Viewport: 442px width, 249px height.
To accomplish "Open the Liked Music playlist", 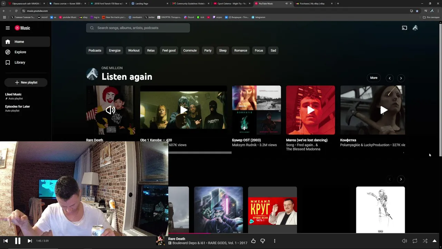I will [26, 96].
